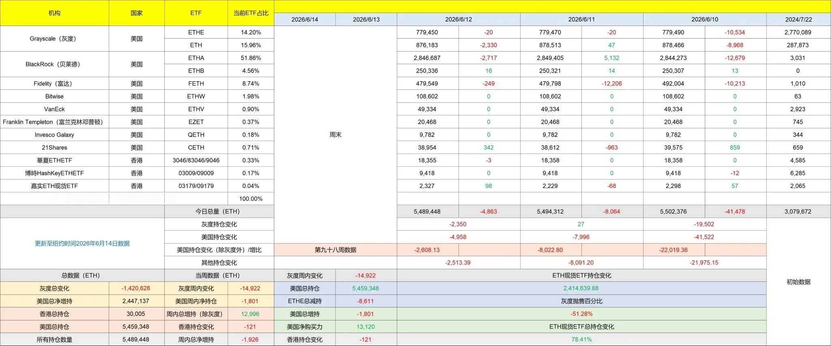Click the 21Shares cell

[x=54, y=147]
